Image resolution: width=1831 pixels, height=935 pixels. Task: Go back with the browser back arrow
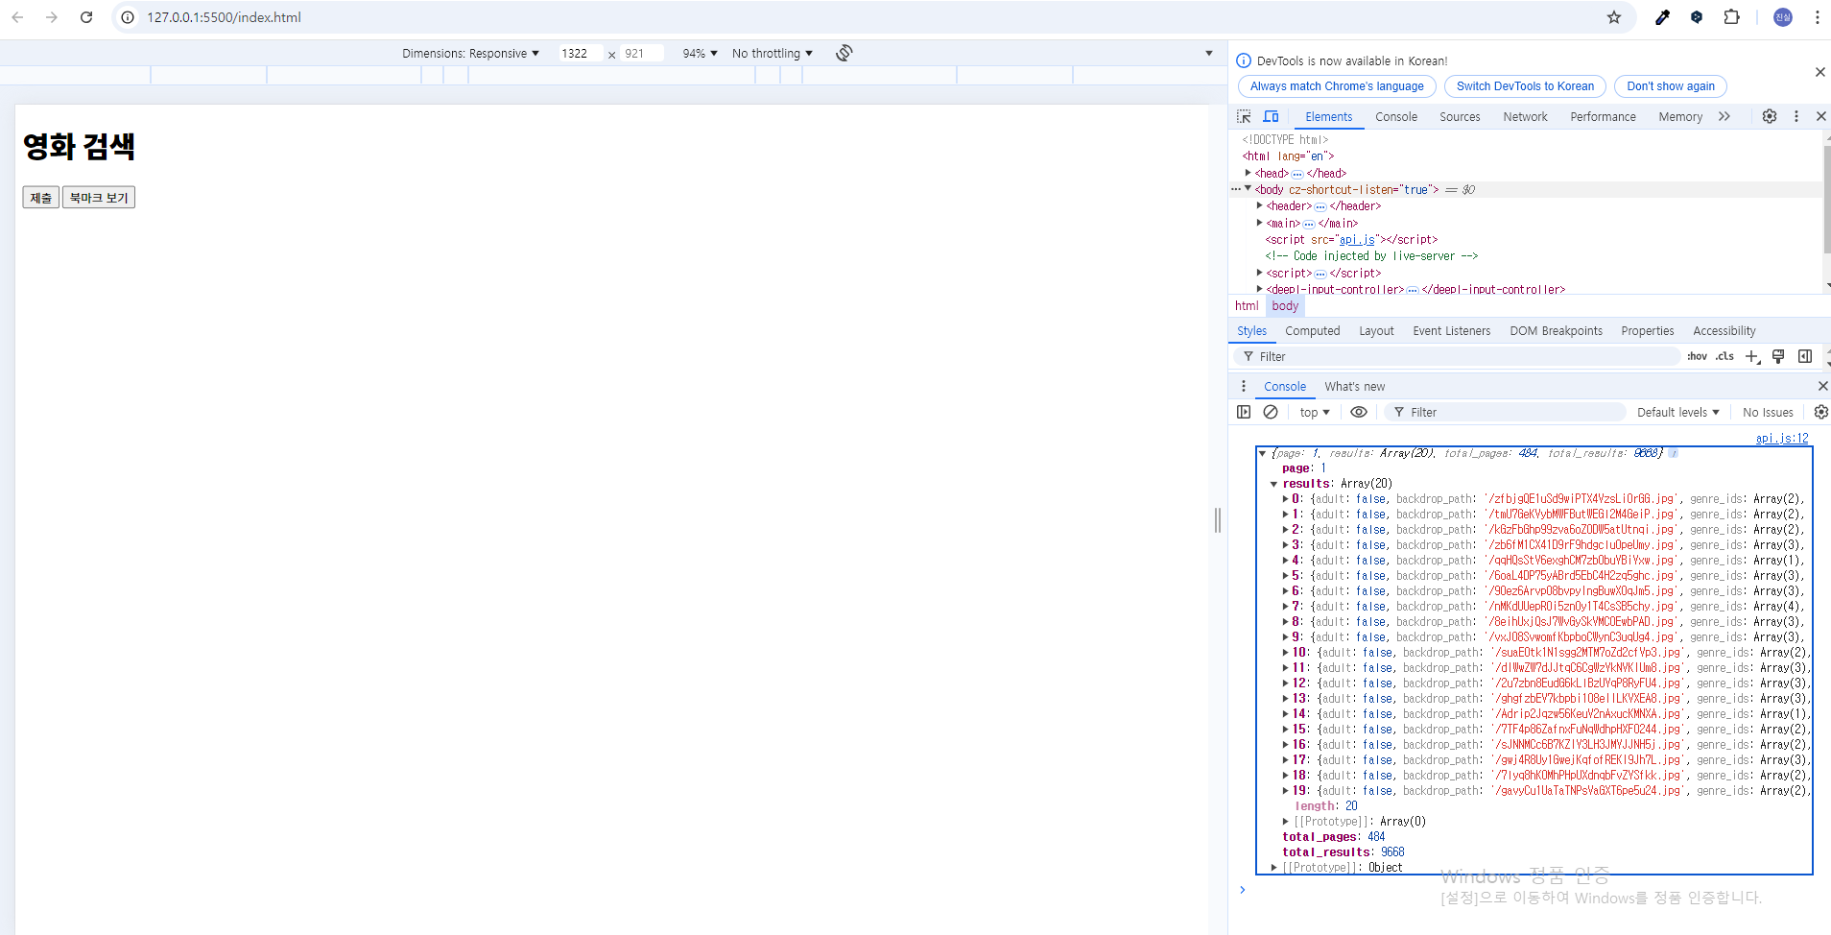coord(17,17)
